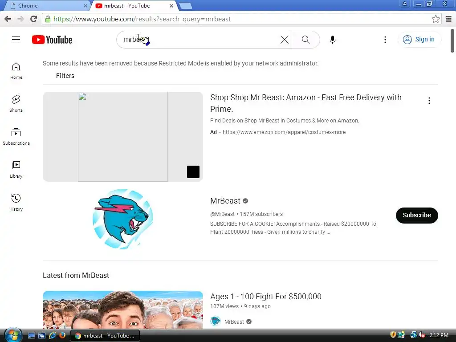
Task: Start voice search with the microphone
Action: tap(332, 40)
